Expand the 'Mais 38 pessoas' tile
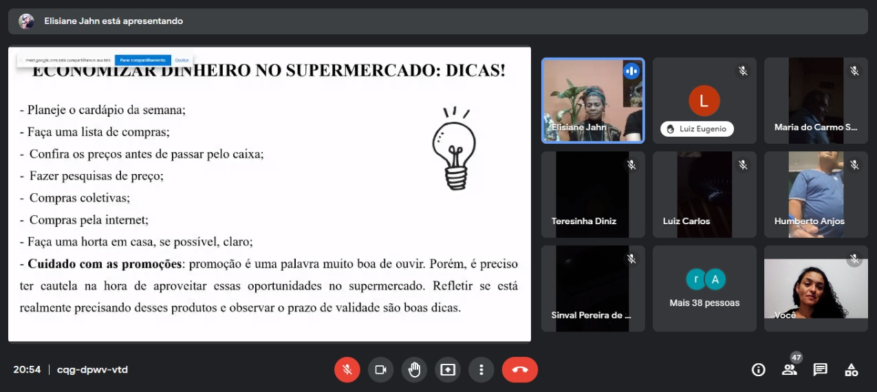The height and width of the screenshot is (392, 877). pos(704,289)
